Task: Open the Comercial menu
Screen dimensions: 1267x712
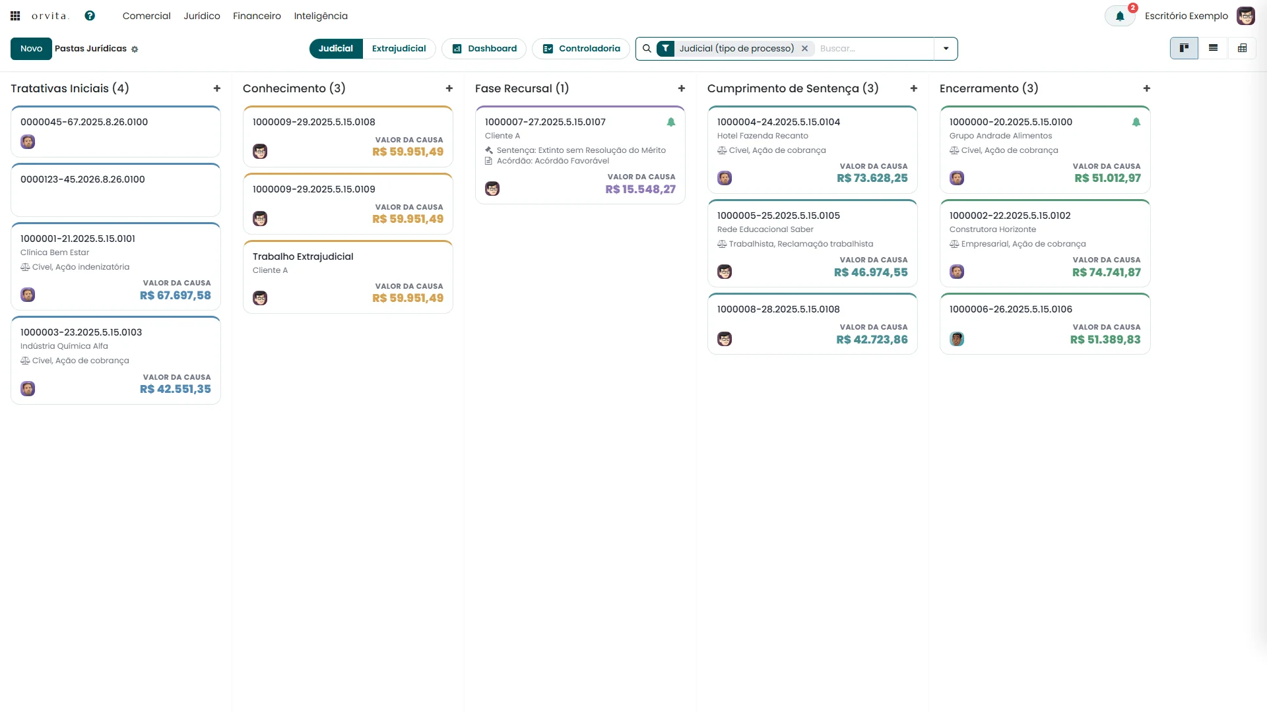Action: (146, 16)
